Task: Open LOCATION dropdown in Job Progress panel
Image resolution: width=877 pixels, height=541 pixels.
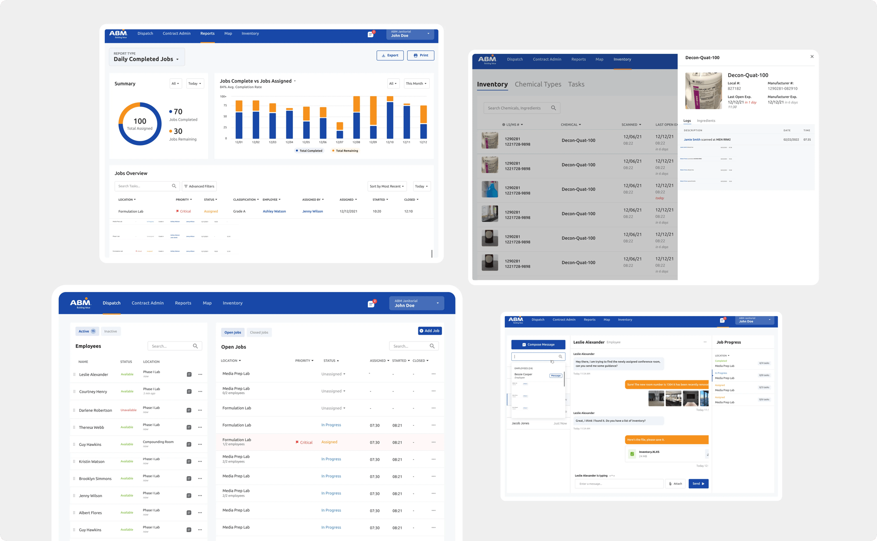Action: [x=722, y=356]
